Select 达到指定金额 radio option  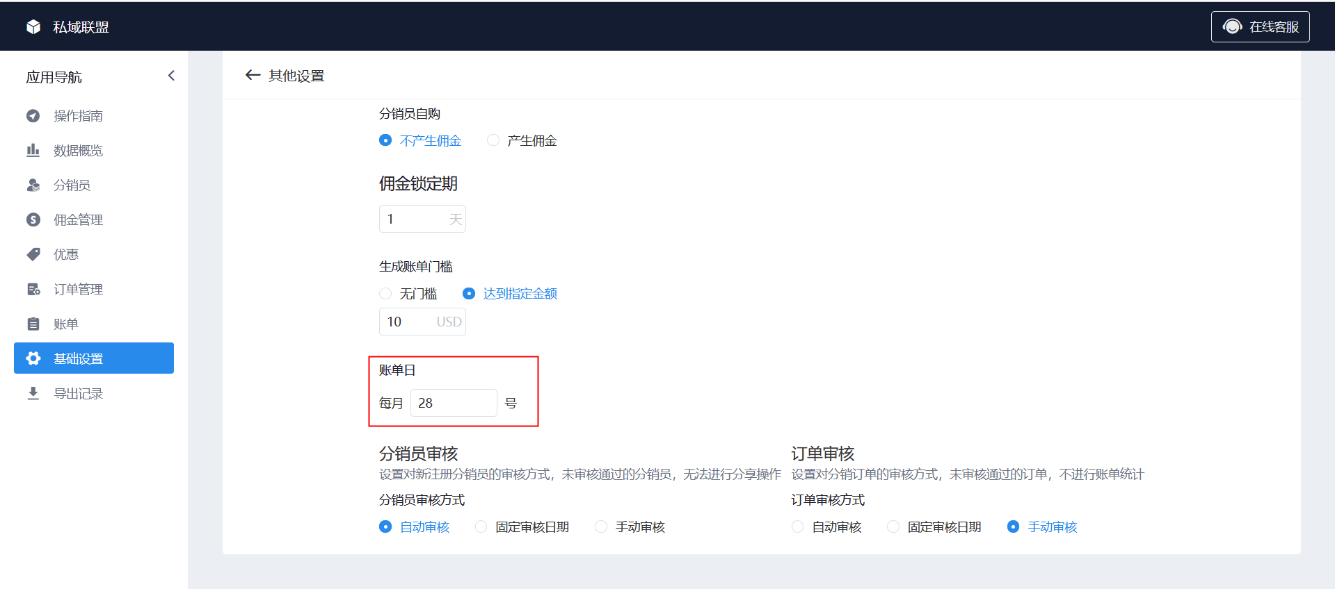(510, 294)
